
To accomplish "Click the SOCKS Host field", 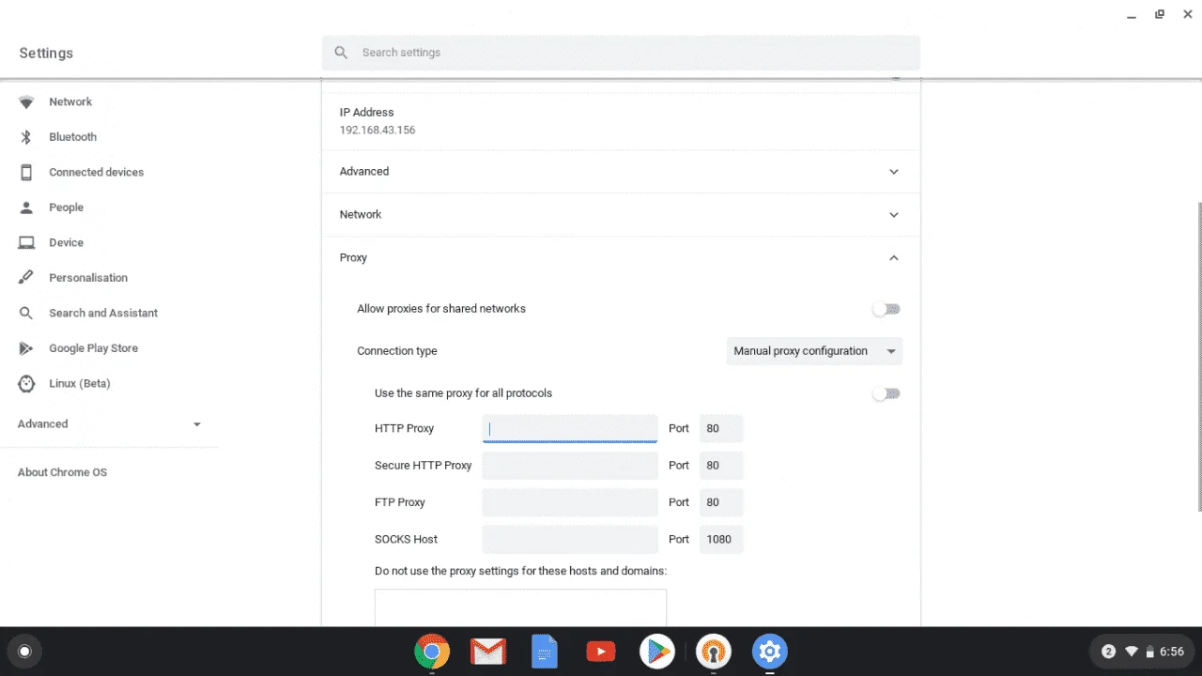I will 570,540.
